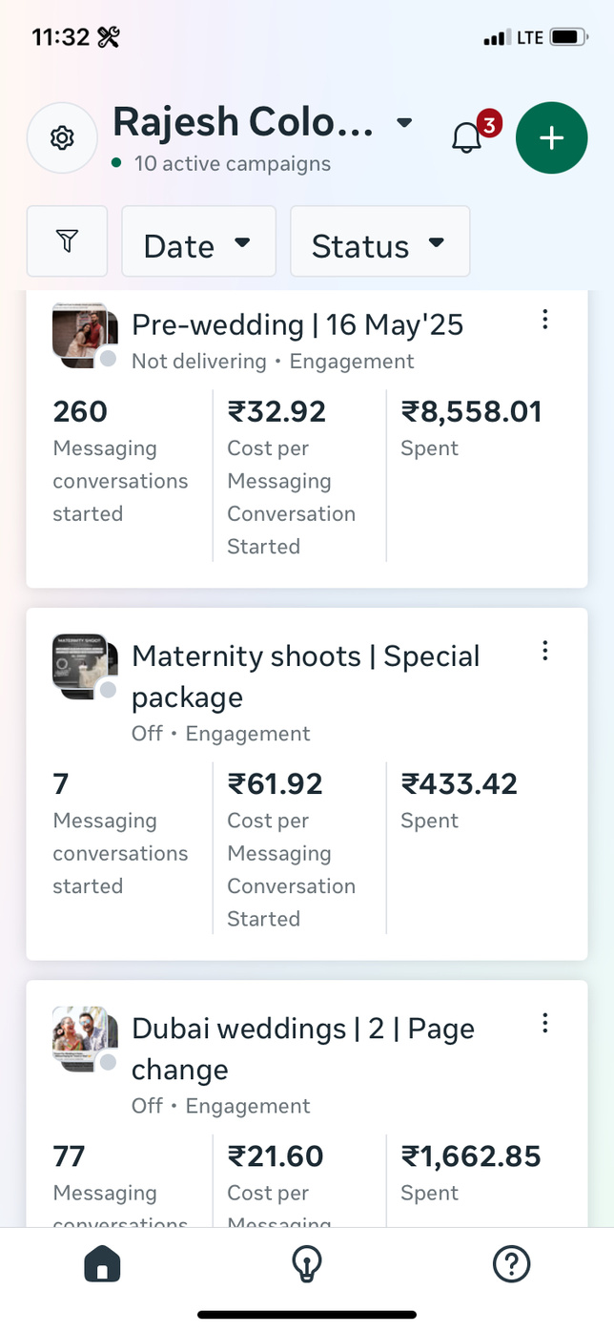Tap the notifications bell icon
This screenshot has height=1332, width=614.
466,138
